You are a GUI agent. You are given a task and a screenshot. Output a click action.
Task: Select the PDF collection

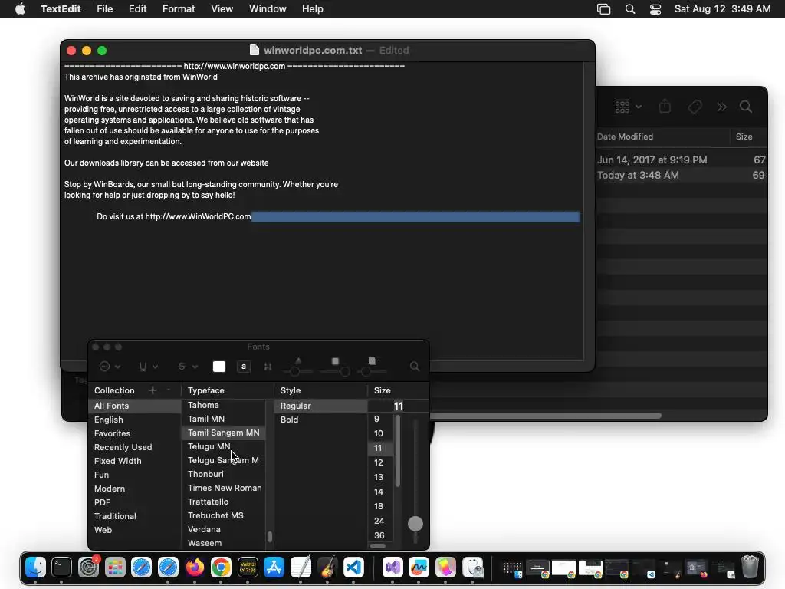point(135,502)
